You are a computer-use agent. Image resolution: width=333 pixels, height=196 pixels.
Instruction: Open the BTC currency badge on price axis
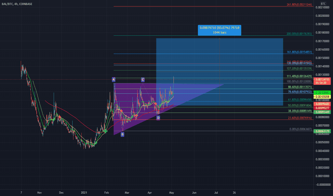pos(323,4)
